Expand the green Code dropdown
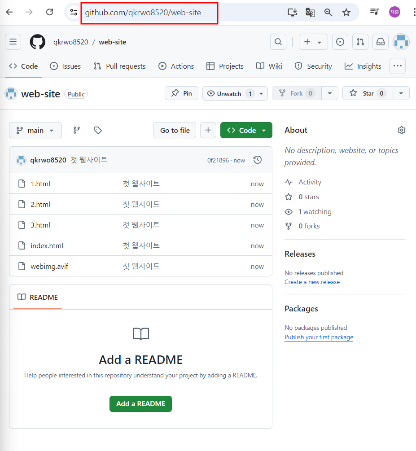 (x=246, y=130)
